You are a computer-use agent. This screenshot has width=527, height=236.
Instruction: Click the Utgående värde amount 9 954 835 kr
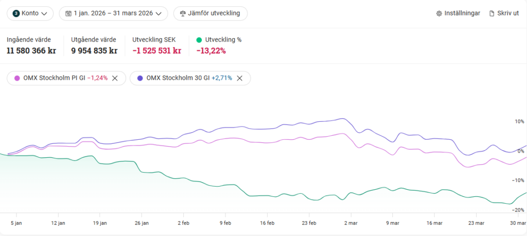[94, 50]
